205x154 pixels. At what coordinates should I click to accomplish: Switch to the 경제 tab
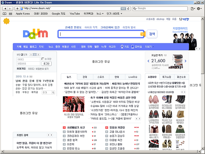click(x=85, y=77)
